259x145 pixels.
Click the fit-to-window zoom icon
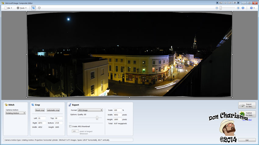(243, 8)
